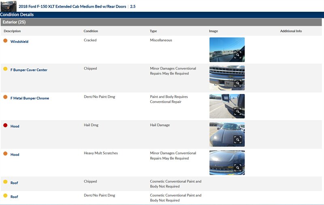
Task: Collapse the Exterior (25) section header
Action: point(14,22)
